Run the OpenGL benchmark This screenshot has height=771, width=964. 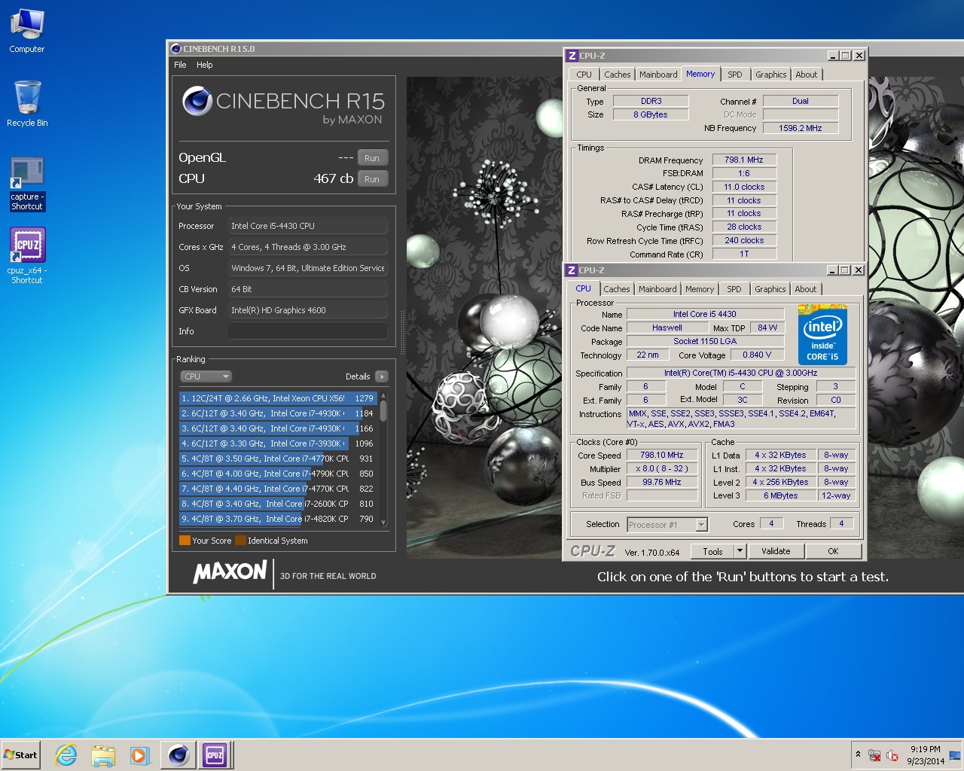click(372, 158)
